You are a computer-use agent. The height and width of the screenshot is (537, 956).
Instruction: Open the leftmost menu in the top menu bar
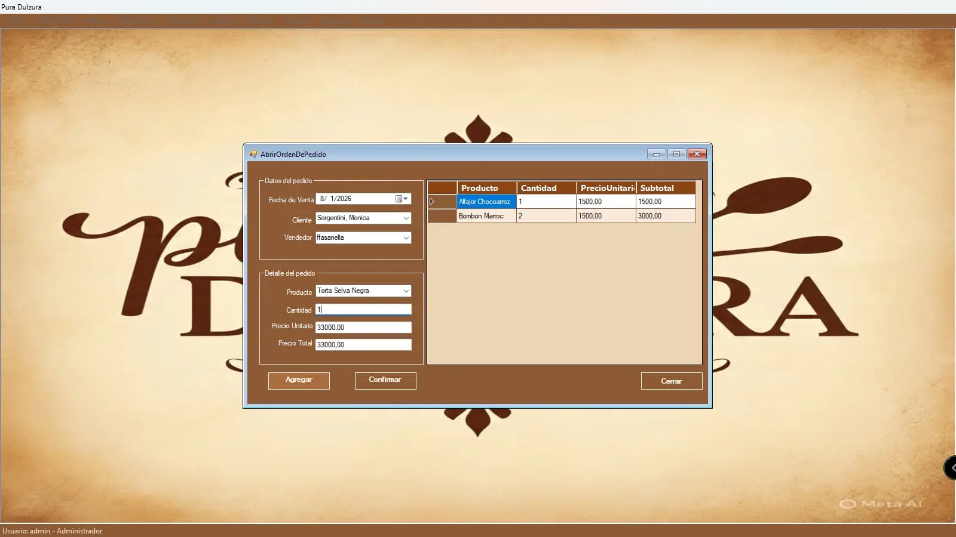(17, 21)
